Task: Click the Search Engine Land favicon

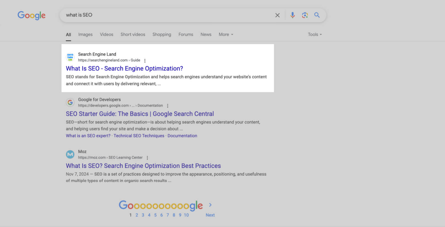Action: [70, 57]
